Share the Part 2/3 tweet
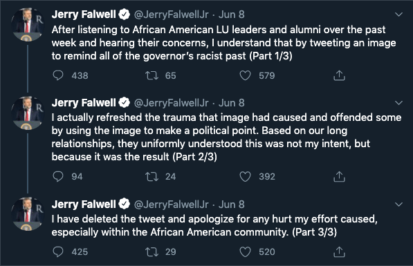The width and height of the screenshot is (413, 266). (339, 176)
